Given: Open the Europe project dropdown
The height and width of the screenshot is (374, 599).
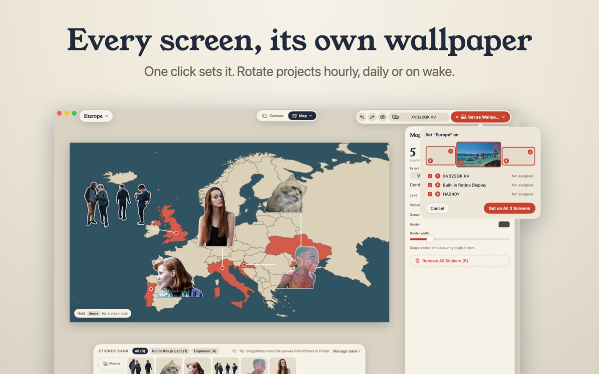Looking at the screenshot, I should click(x=96, y=116).
